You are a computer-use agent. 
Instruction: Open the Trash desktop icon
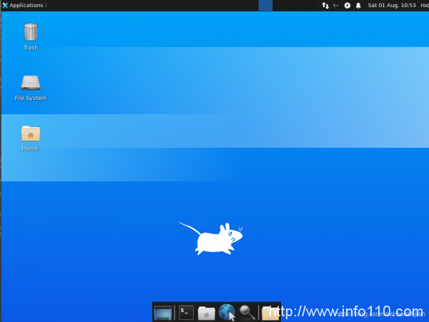pyautogui.click(x=30, y=32)
